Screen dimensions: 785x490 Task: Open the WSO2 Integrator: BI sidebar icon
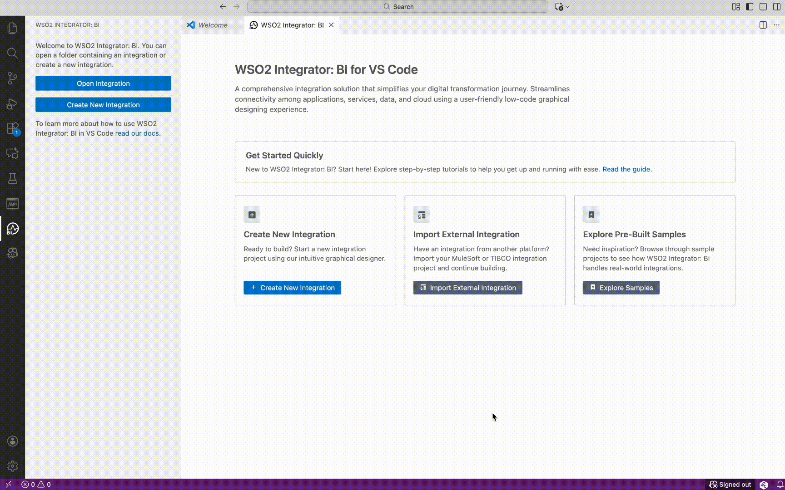tap(12, 229)
